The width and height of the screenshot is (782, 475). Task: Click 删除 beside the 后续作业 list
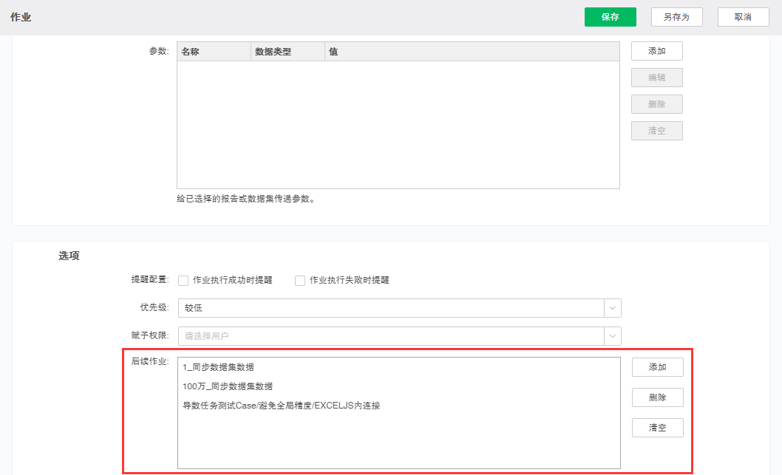[x=657, y=397]
